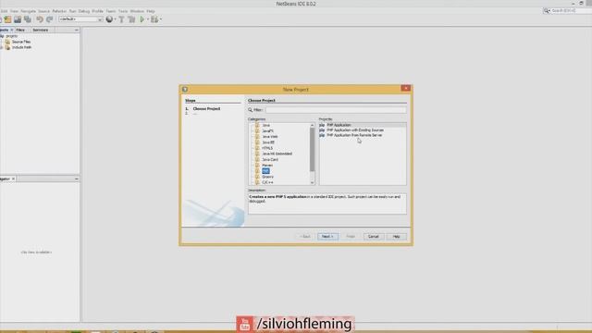
Task: Select the Groovy category
Action: (x=267, y=177)
